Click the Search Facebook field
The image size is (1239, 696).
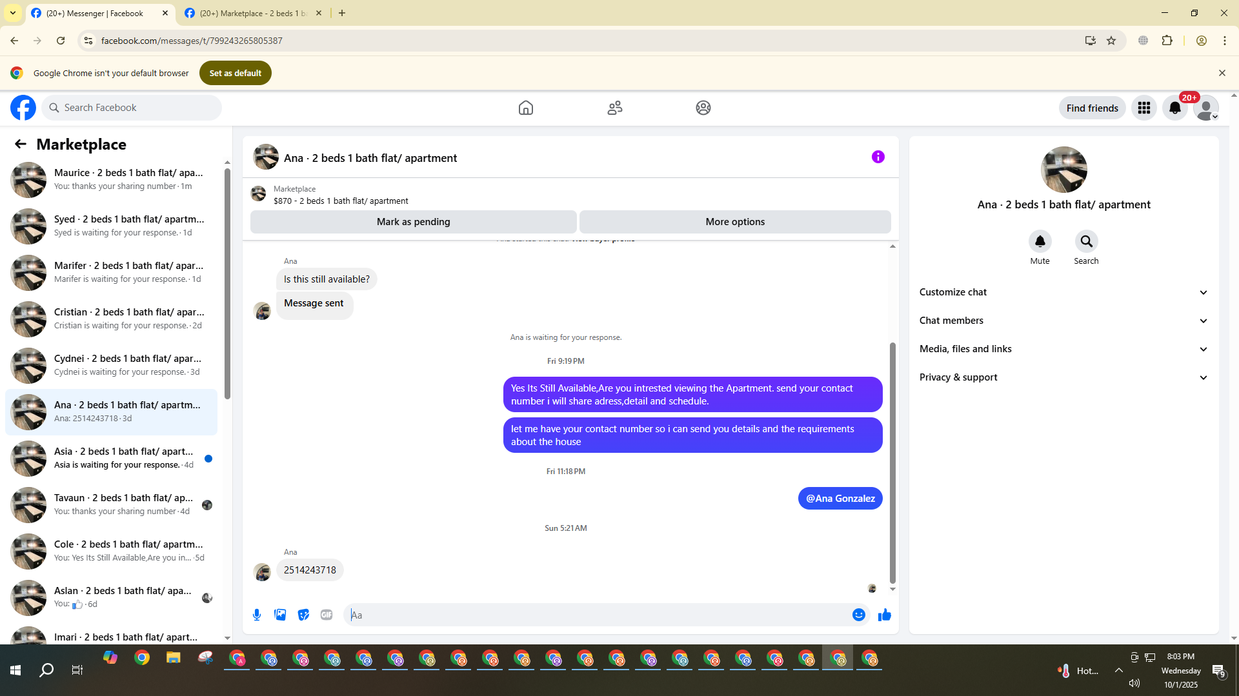(x=132, y=108)
